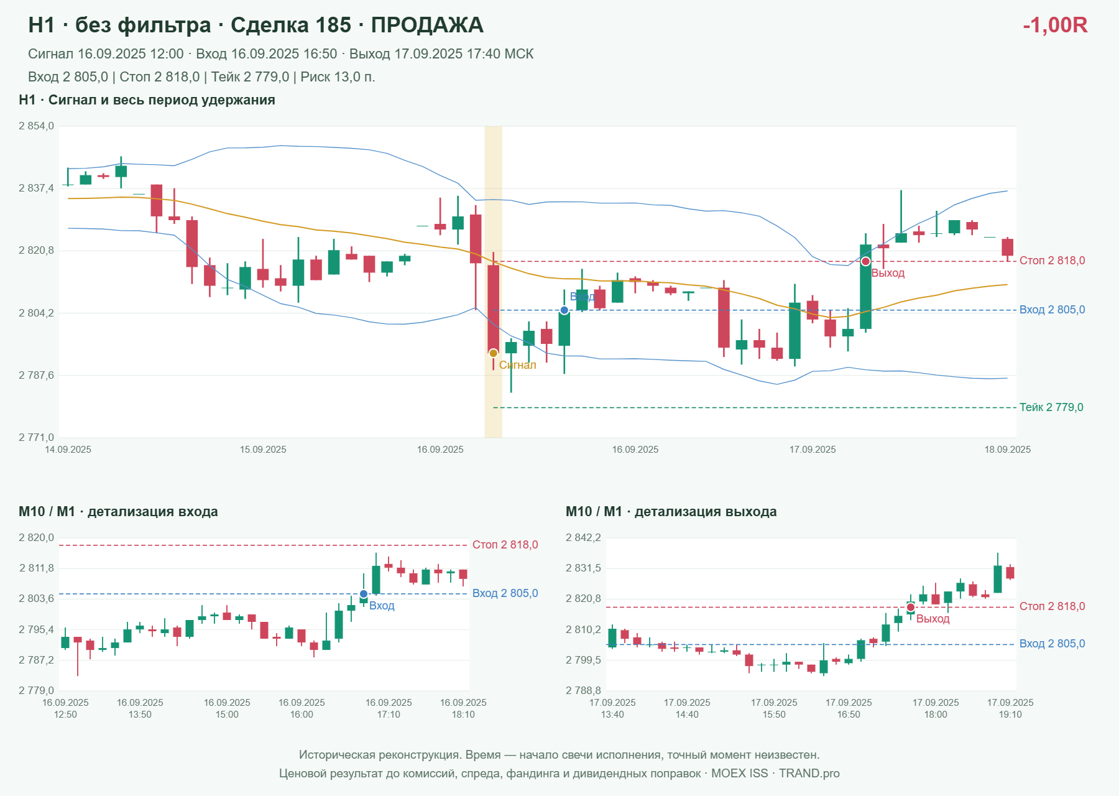Click the 'Выход' annotation on H1 chart

pyautogui.click(x=888, y=273)
